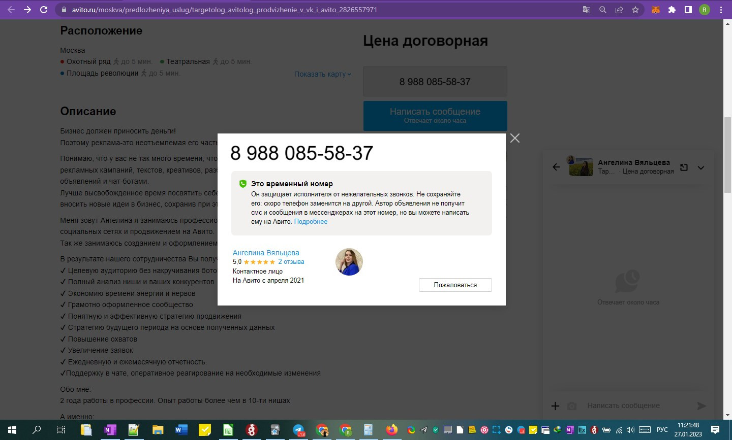Open LibreOffice Calc from the taskbar
Screen dimensions: 732x440
coord(228,430)
